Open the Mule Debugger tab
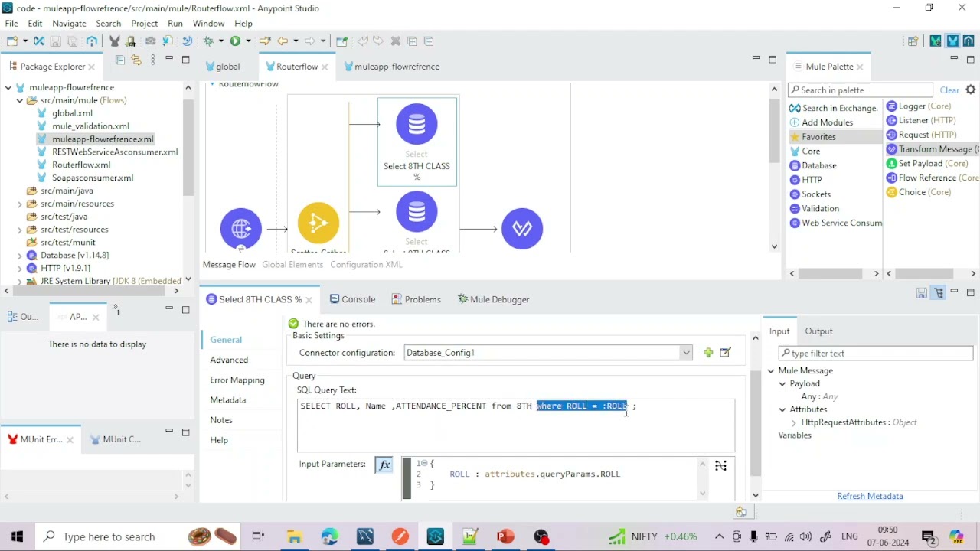This screenshot has width=980, height=551. 493,299
